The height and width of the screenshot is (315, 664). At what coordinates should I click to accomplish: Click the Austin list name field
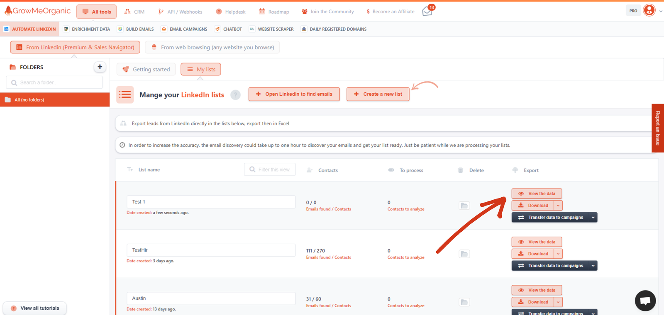coord(211,298)
